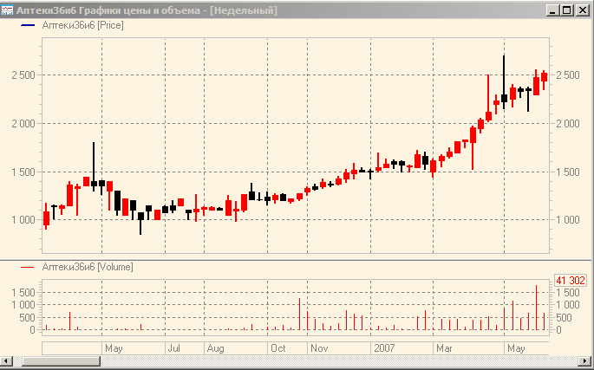The height and width of the screenshot is (370, 594).
Task: Select the Oct label on time axis
Action: (x=278, y=348)
